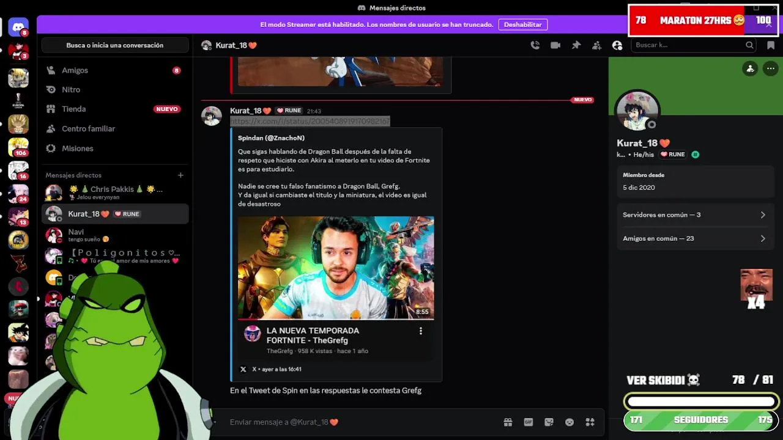Open the apps launcher icon in message bar
Screen dimensions: 783x440
[x=590, y=422]
